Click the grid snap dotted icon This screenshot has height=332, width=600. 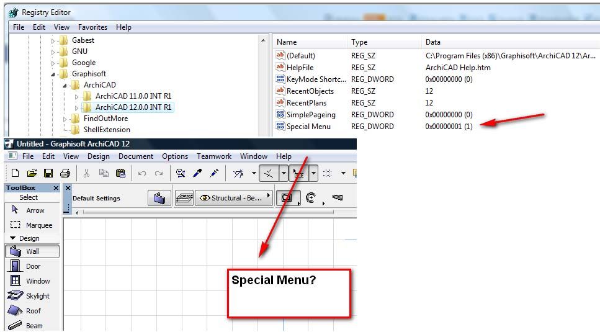(328, 173)
